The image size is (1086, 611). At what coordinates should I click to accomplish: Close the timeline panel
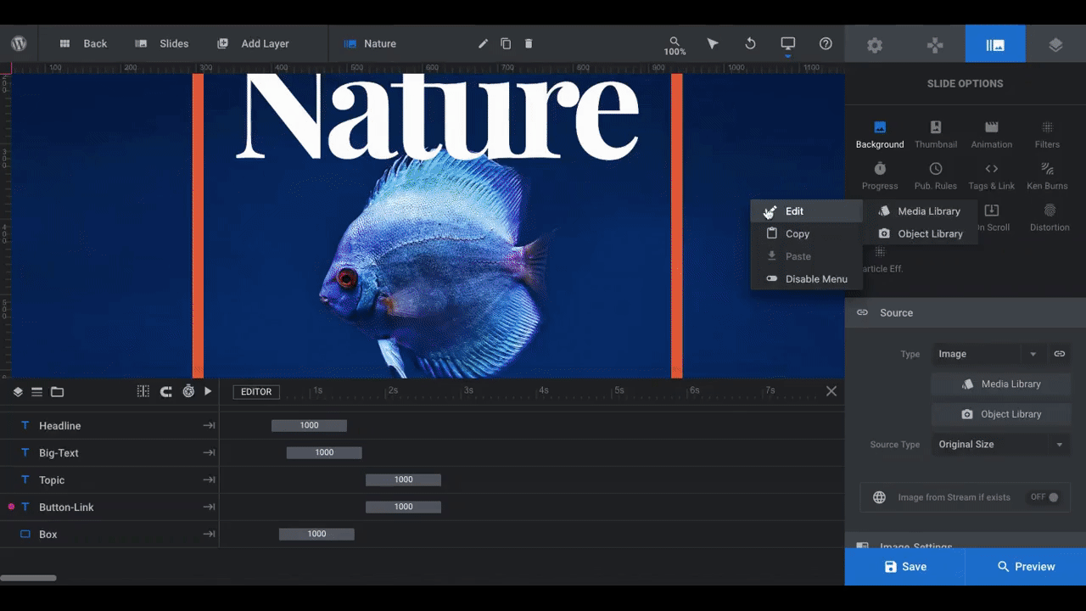point(831,391)
